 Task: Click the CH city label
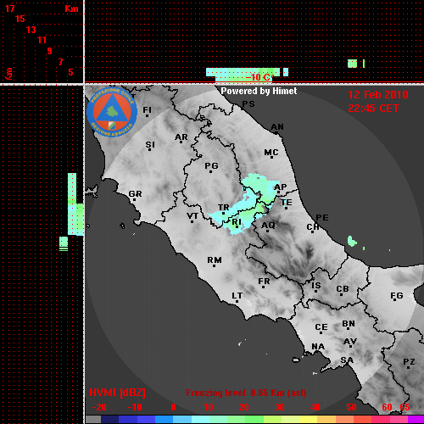click(313, 227)
